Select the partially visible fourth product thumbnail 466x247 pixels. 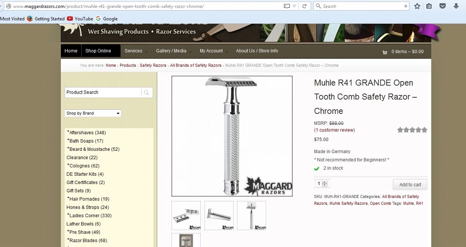(x=186, y=240)
